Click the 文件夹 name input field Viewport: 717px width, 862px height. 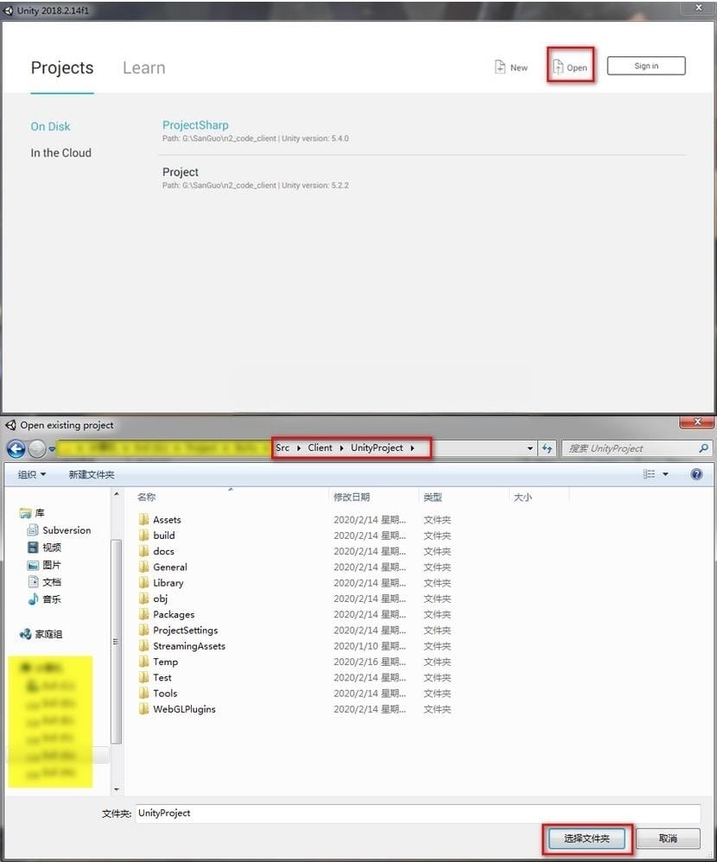point(418,814)
